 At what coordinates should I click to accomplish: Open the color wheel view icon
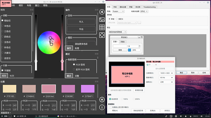(x=102, y=12)
